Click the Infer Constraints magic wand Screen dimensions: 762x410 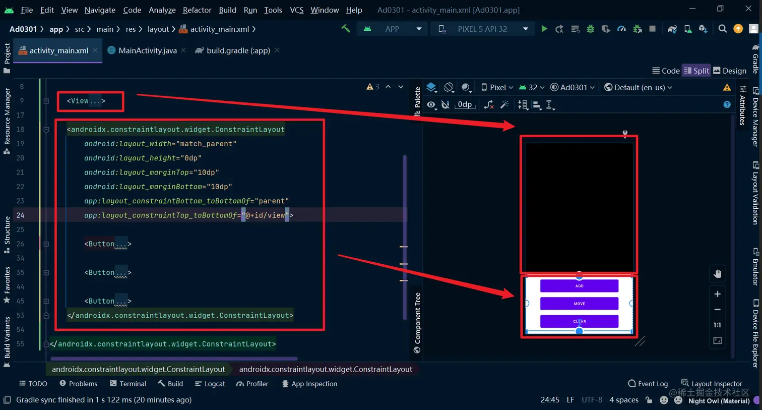click(x=504, y=105)
